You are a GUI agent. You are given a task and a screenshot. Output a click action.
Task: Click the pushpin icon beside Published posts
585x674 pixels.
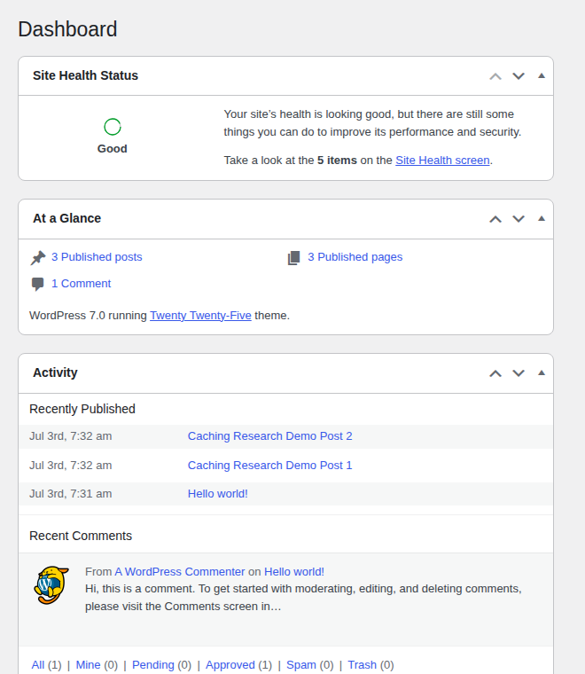coord(38,258)
